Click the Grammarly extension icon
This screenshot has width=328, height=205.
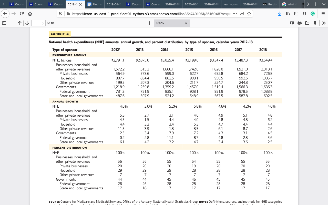312,14
